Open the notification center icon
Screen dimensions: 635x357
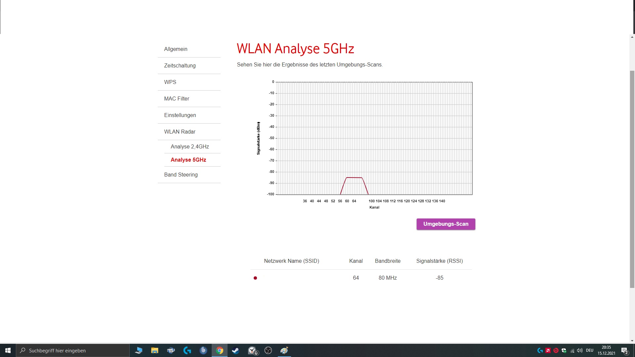coord(624,351)
